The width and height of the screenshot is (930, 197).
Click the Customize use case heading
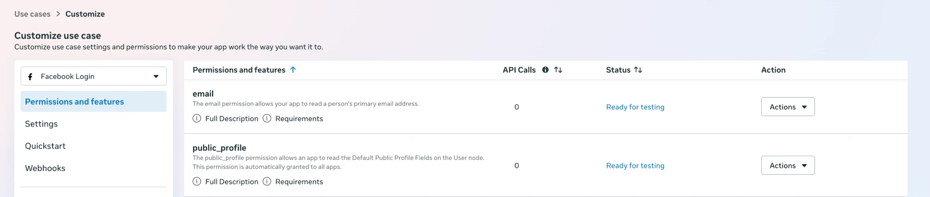(58, 36)
